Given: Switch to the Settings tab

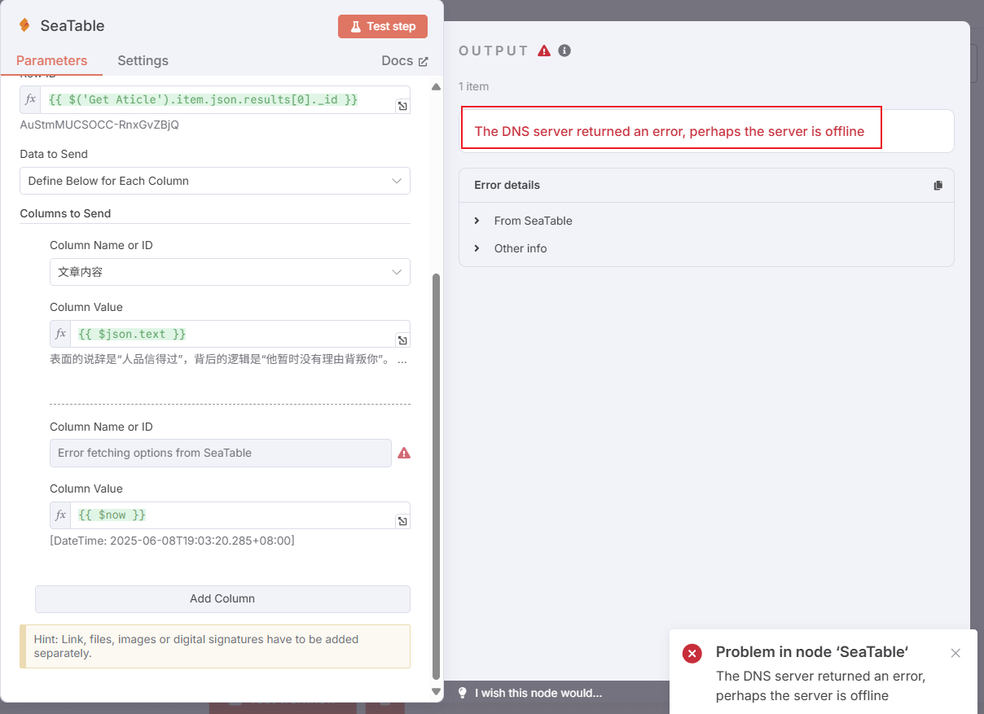Looking at the screenshot, I should click(143, 60).
